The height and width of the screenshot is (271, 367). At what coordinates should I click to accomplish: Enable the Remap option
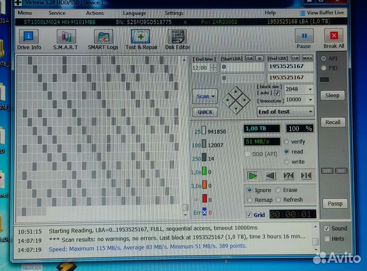click(250, 200)
